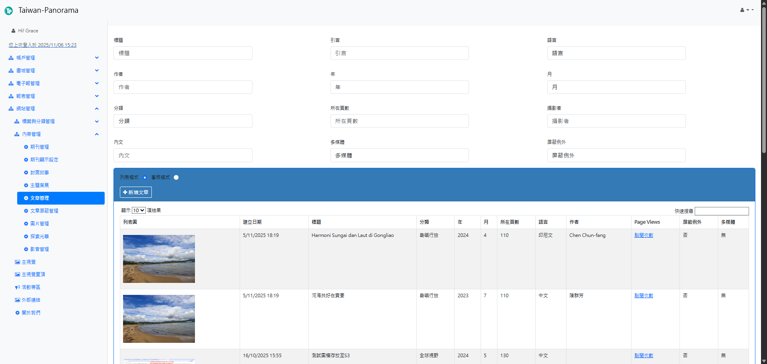Viewport: 767px width, 364px height.
Task: Open 點閱次數 link for Harmoni Sungai article
Action: click(x=644, y=235)
